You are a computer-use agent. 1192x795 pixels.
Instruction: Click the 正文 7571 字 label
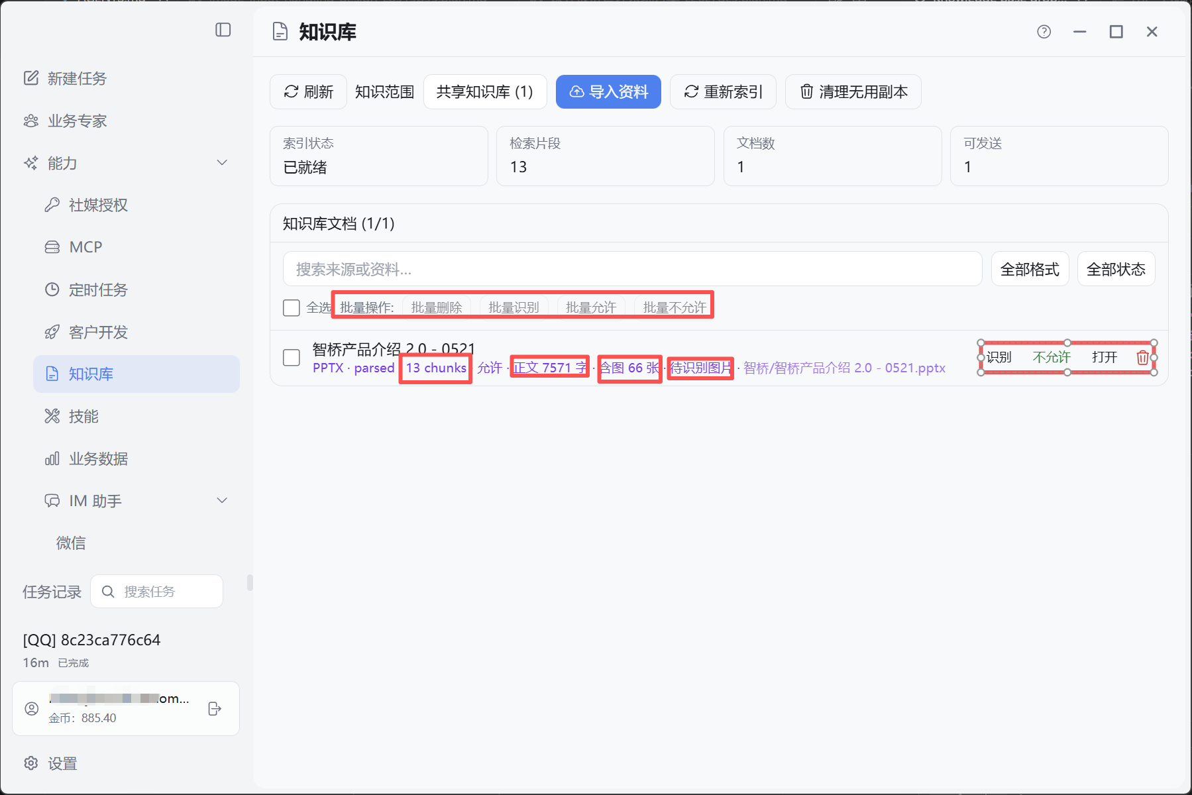point(550,368)
